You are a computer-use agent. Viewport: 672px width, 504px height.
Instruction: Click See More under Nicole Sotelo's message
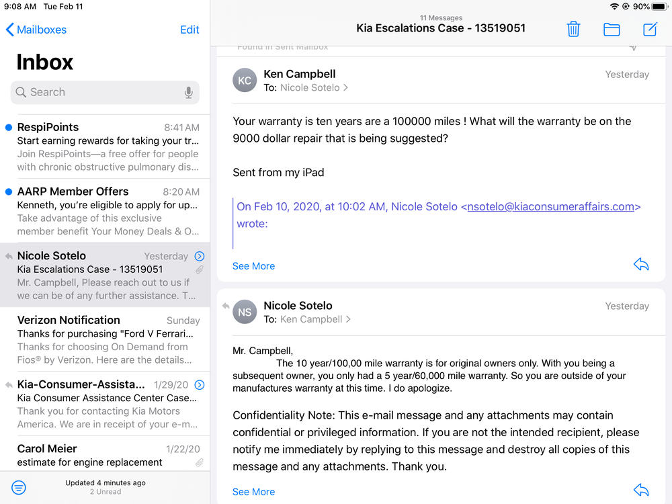[x=253, y=492]
